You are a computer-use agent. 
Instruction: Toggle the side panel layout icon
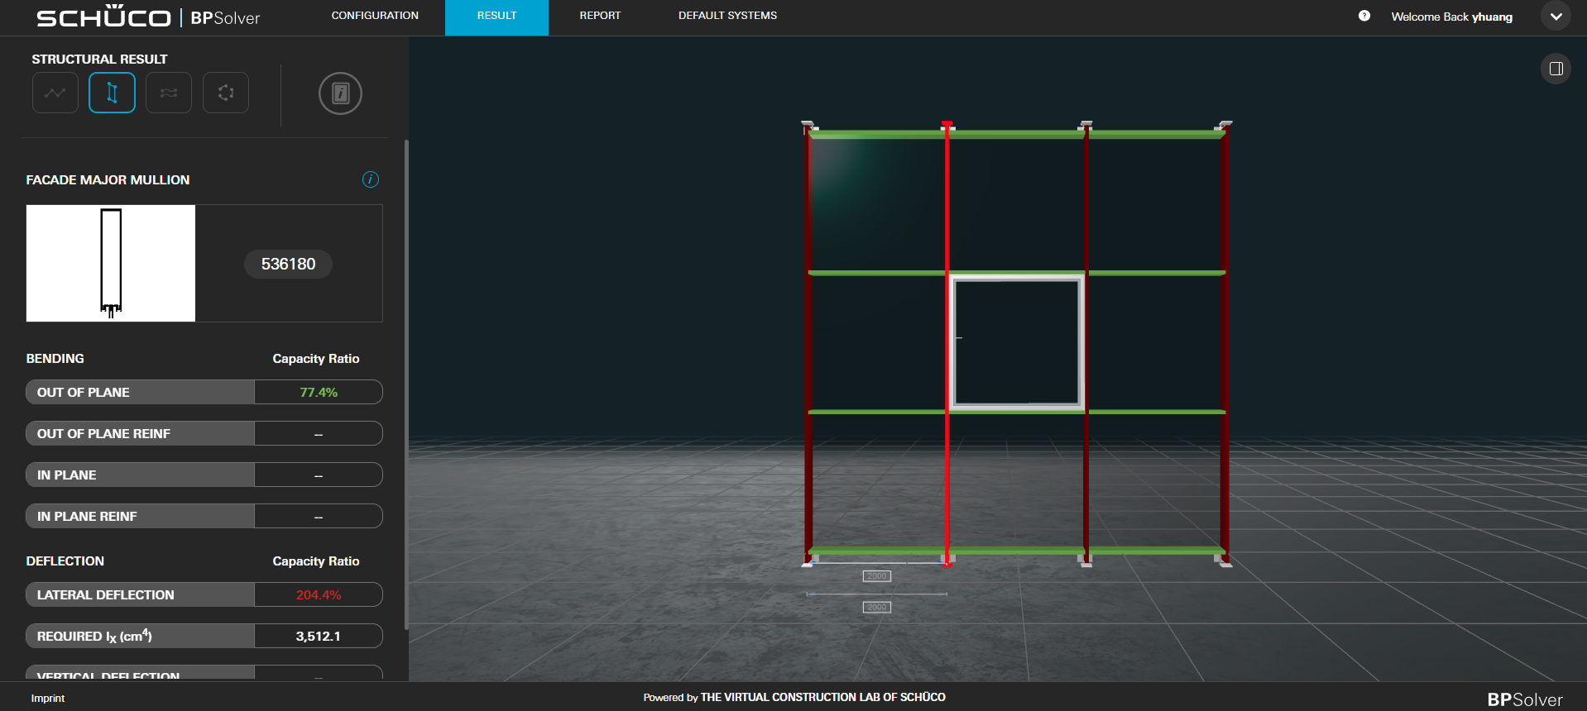tap(1556, 69)
